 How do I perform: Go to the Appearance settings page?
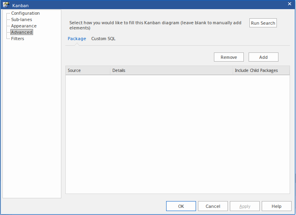(x=24, y=26)
